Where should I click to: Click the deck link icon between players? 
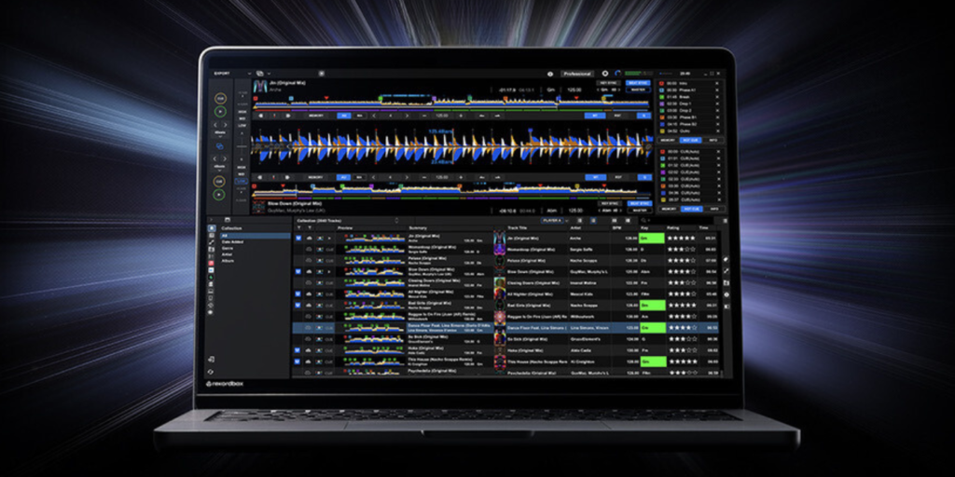coord(220,146)
